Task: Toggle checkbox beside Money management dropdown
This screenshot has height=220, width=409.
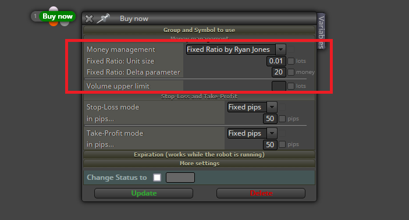Action: [x=291, y=49]
